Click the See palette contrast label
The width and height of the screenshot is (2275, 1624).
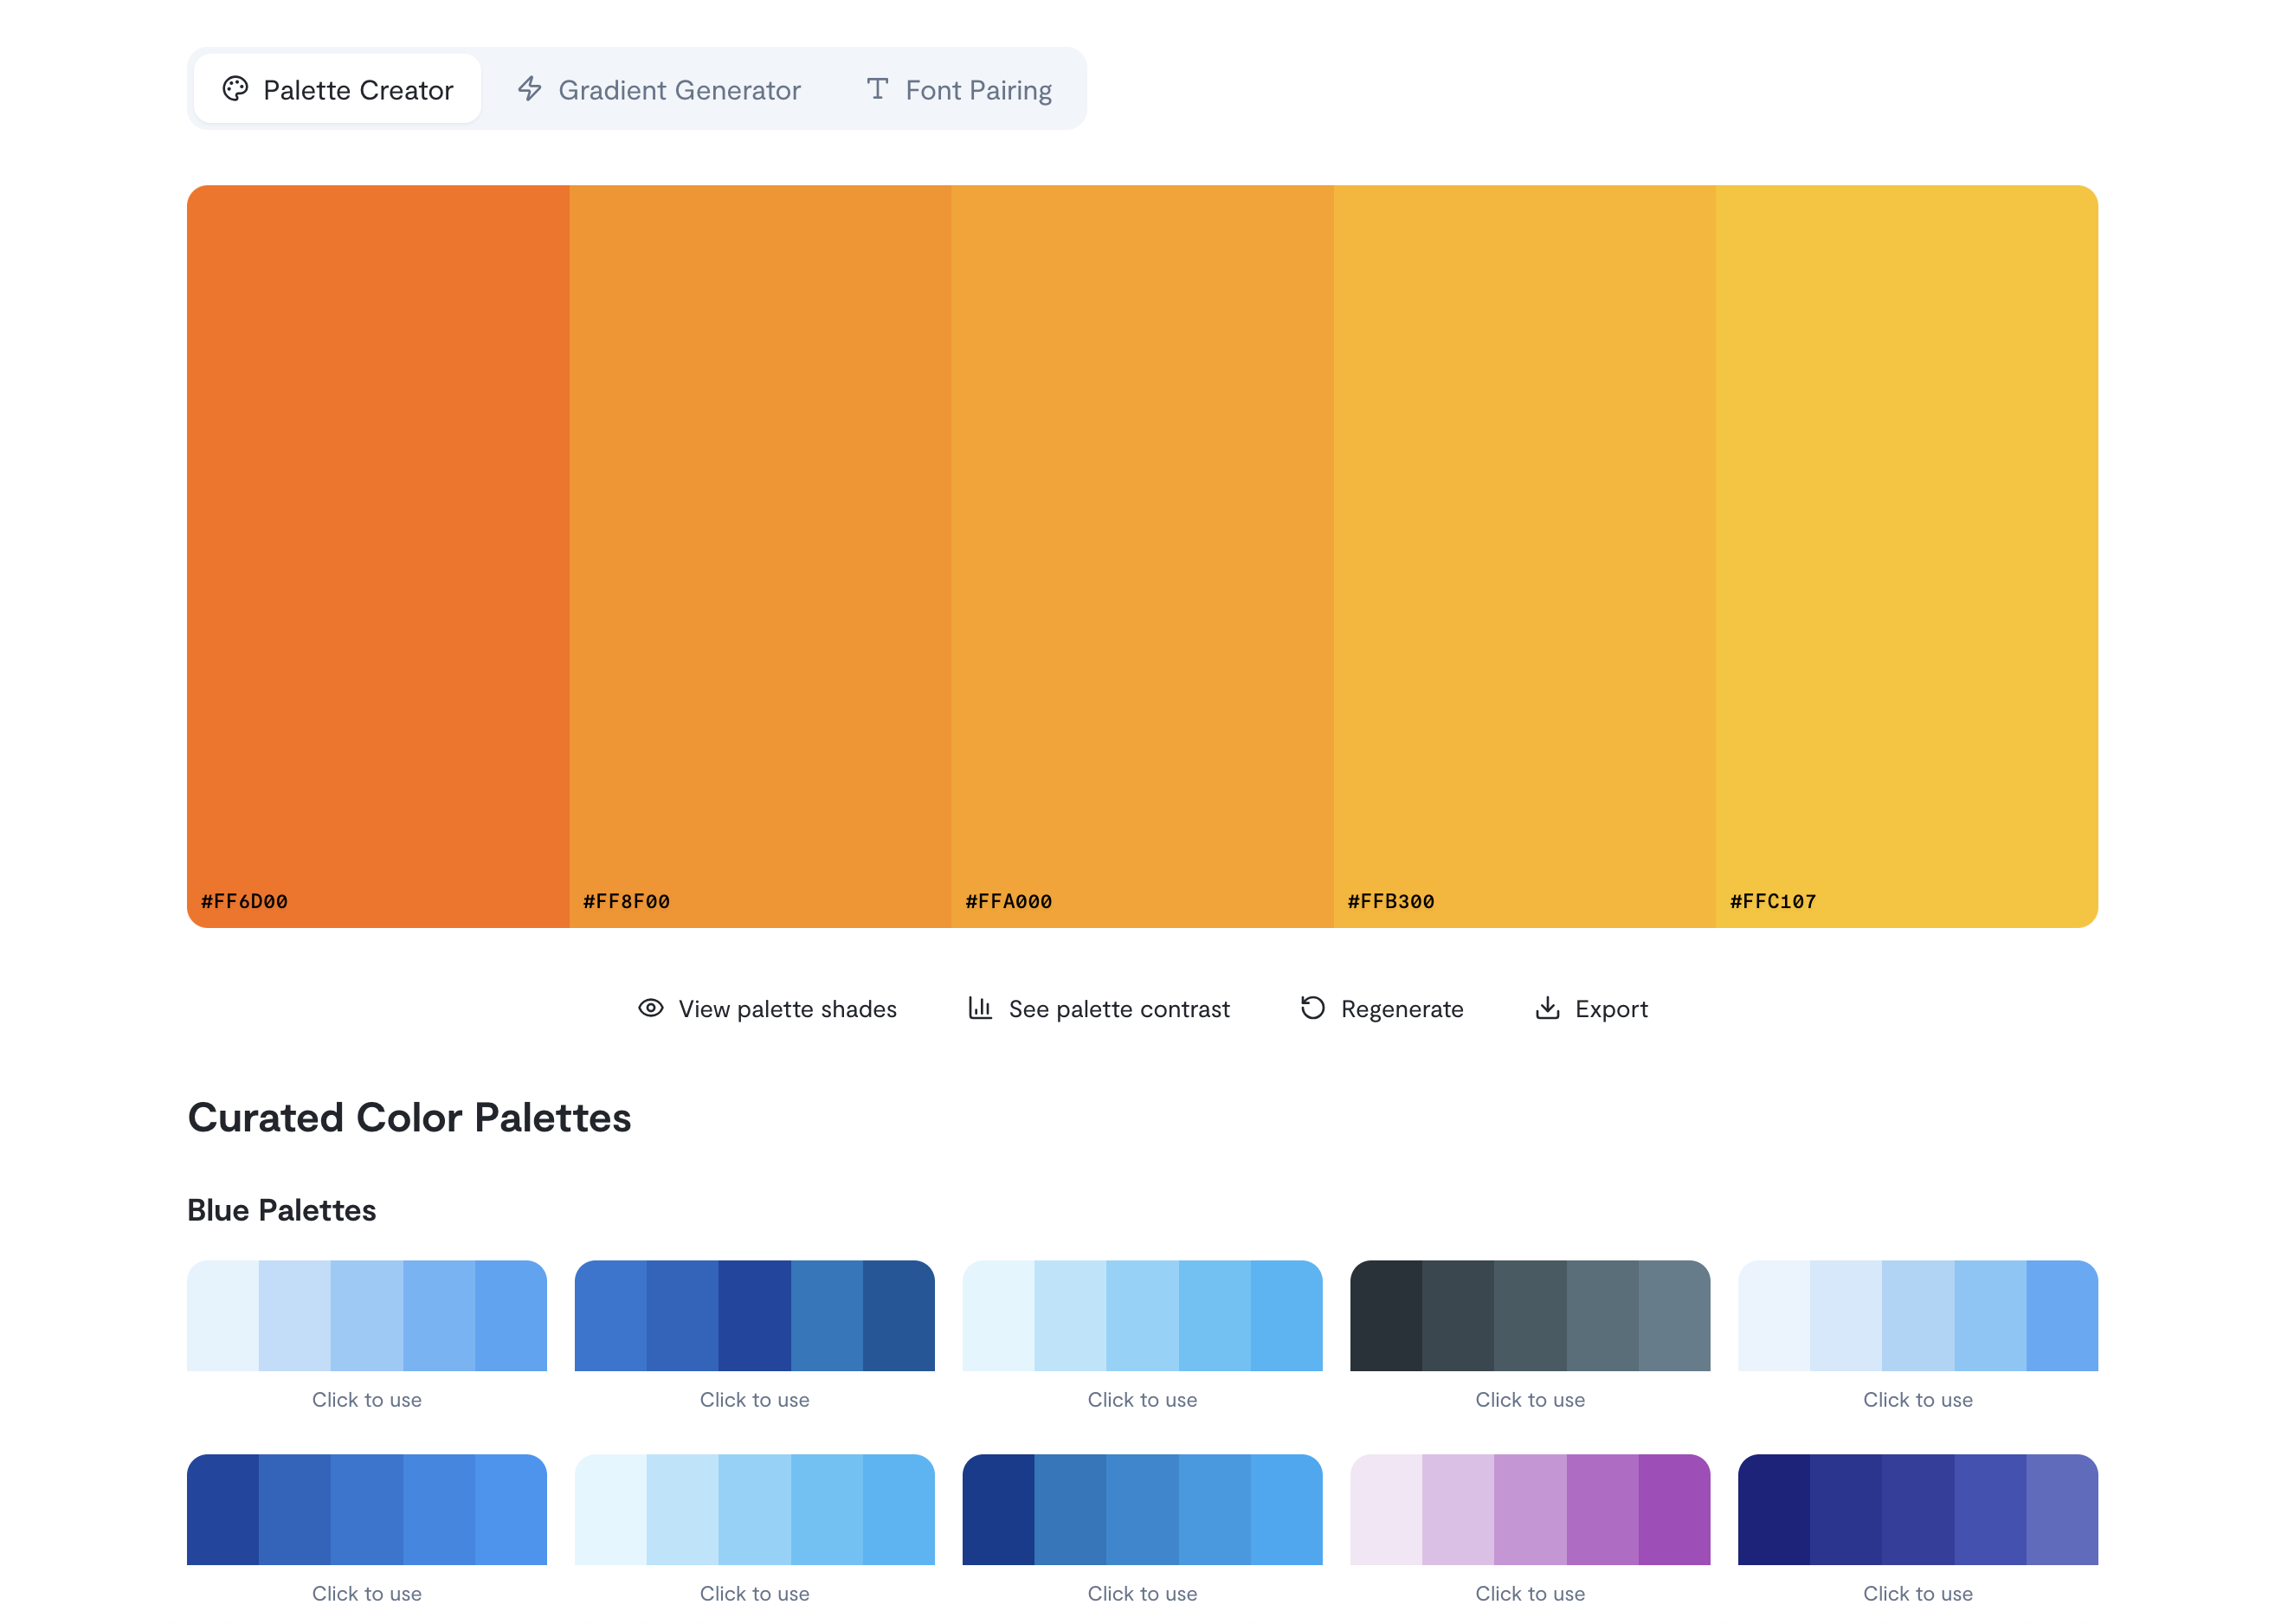(1119, 1009)
